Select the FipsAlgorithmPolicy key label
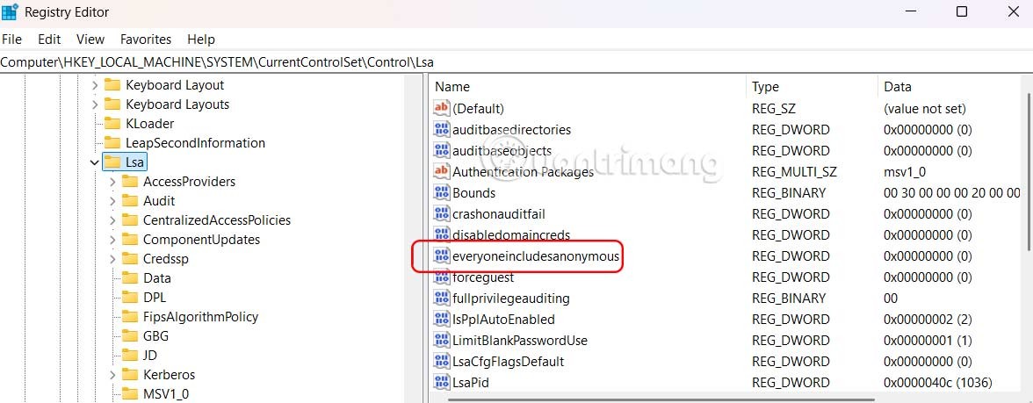This screenshot has height=403, width=1033. tap(201, 317)
